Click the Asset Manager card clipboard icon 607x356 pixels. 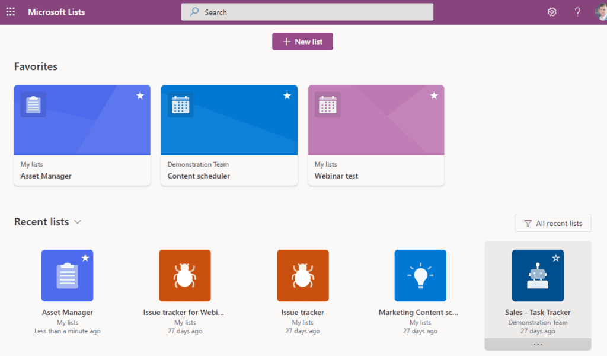point(33,104)
